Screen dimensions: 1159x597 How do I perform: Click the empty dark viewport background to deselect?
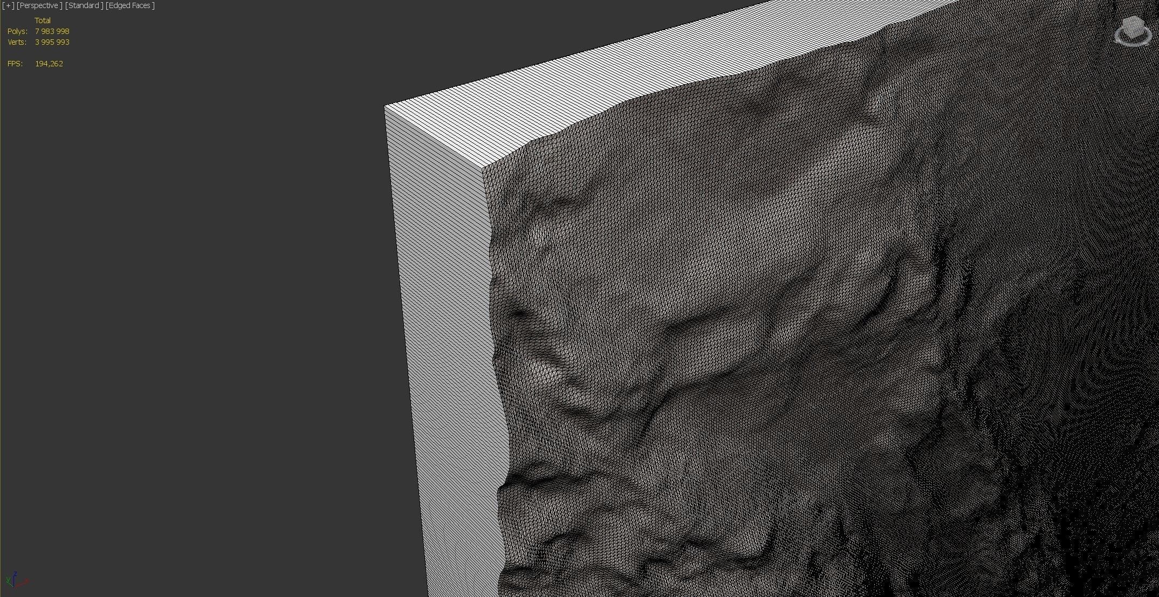189,297
